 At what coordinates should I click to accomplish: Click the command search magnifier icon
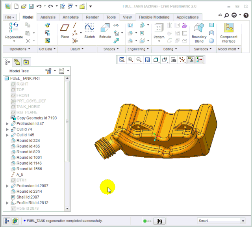(226, 15)
